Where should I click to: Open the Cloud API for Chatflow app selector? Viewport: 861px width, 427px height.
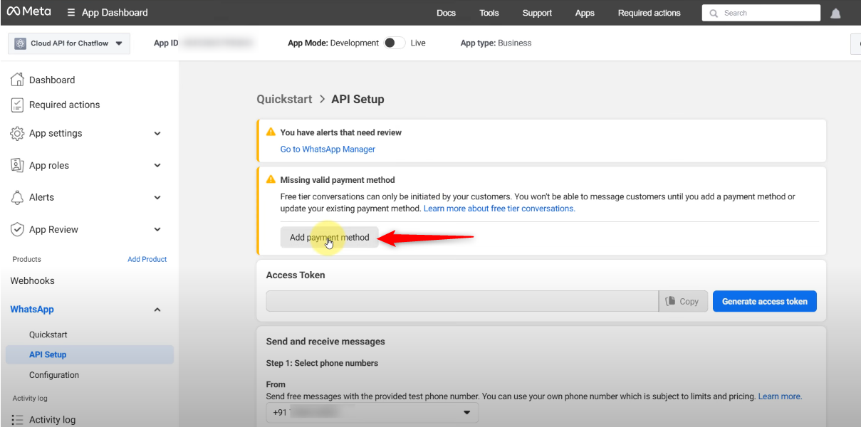pos(68,43)
